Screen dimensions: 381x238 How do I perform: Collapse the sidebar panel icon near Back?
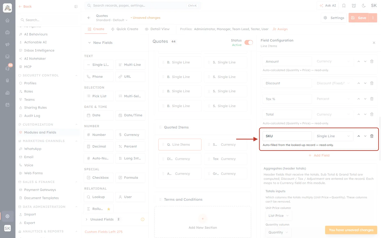click(x=76, y=7)
